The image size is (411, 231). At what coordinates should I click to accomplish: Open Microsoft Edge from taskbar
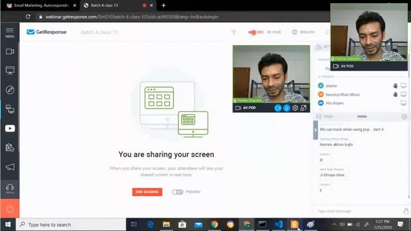pos(150,225)
